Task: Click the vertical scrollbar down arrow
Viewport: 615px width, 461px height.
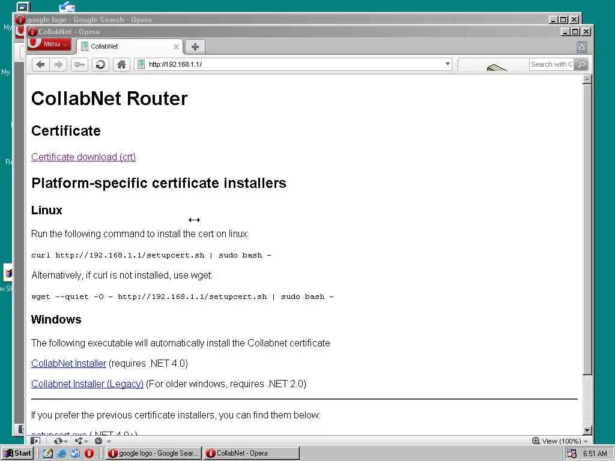Action: pyautogui.click(x=587, y=430)
